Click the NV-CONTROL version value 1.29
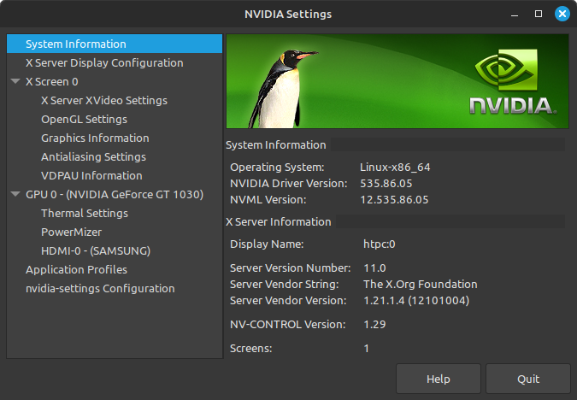The width and height of the screenshot is (577, 400). point(374,324)
